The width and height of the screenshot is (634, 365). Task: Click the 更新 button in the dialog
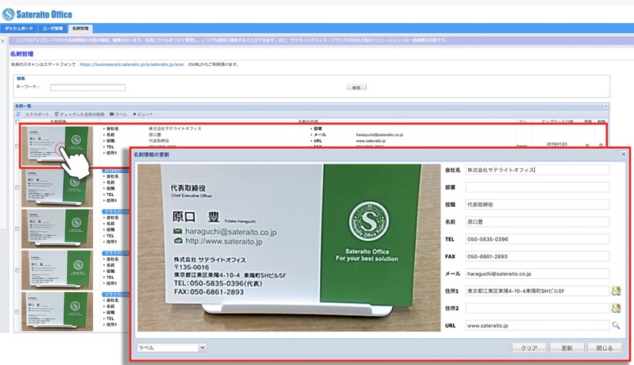[566, 347]
